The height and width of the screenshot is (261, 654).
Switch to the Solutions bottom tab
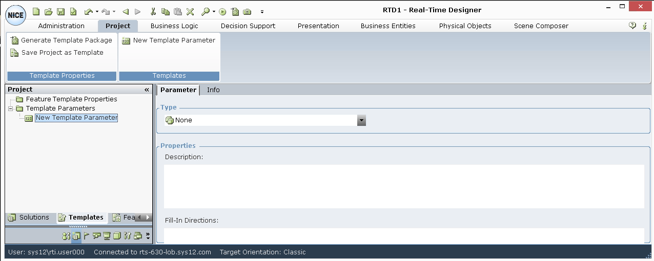(30, 217)
